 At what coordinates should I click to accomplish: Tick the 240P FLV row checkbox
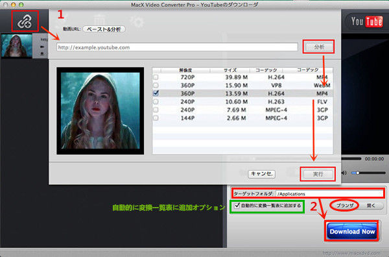click(x=156, y=101)
